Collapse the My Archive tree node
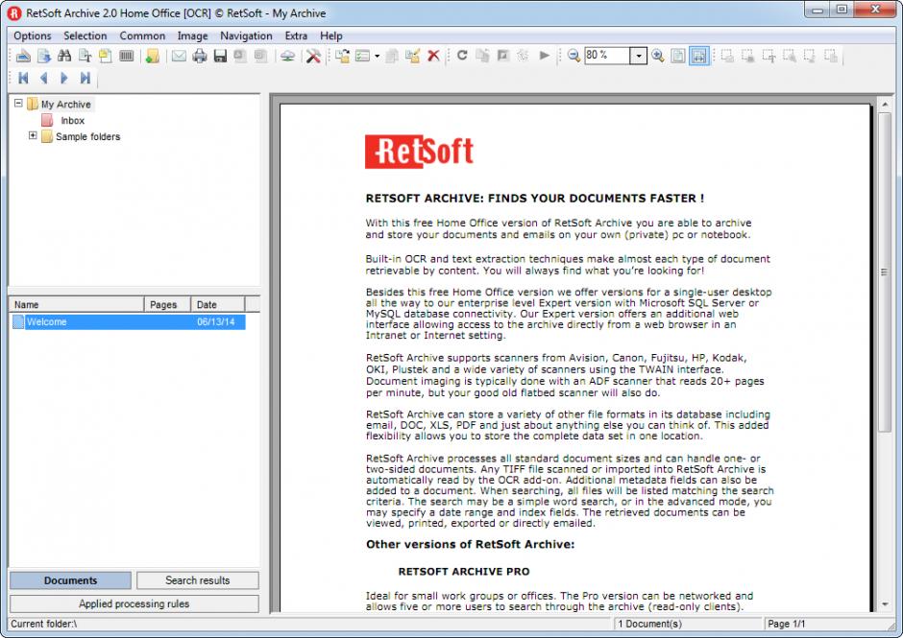The height and width of the screenshot is (638, 903). 18,104
